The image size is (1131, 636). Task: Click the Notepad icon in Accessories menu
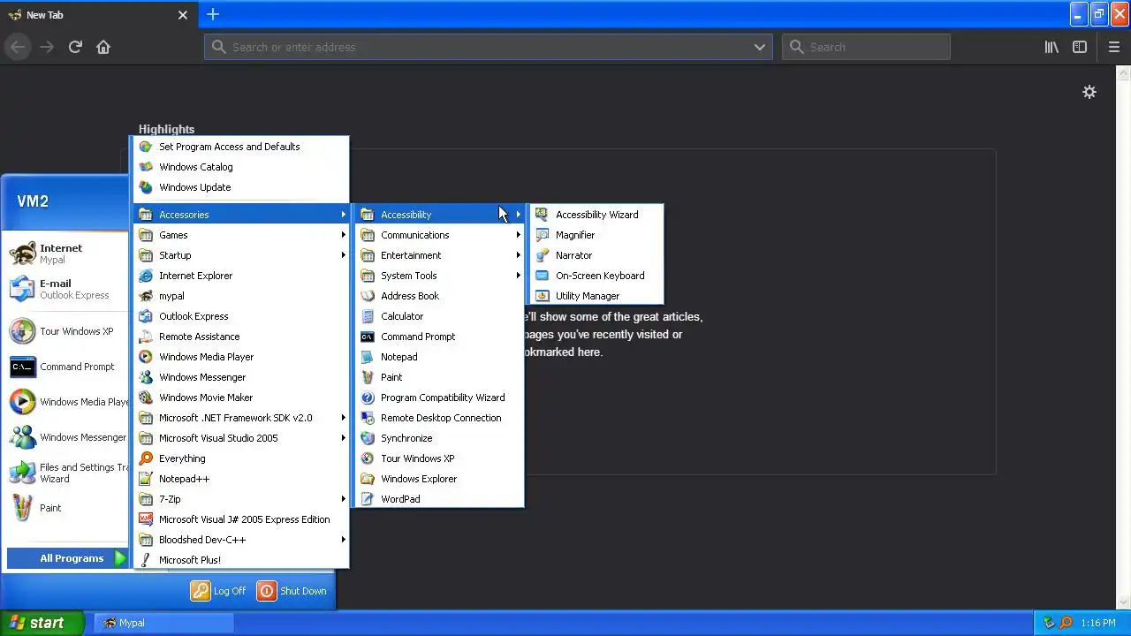pos(368,357)
